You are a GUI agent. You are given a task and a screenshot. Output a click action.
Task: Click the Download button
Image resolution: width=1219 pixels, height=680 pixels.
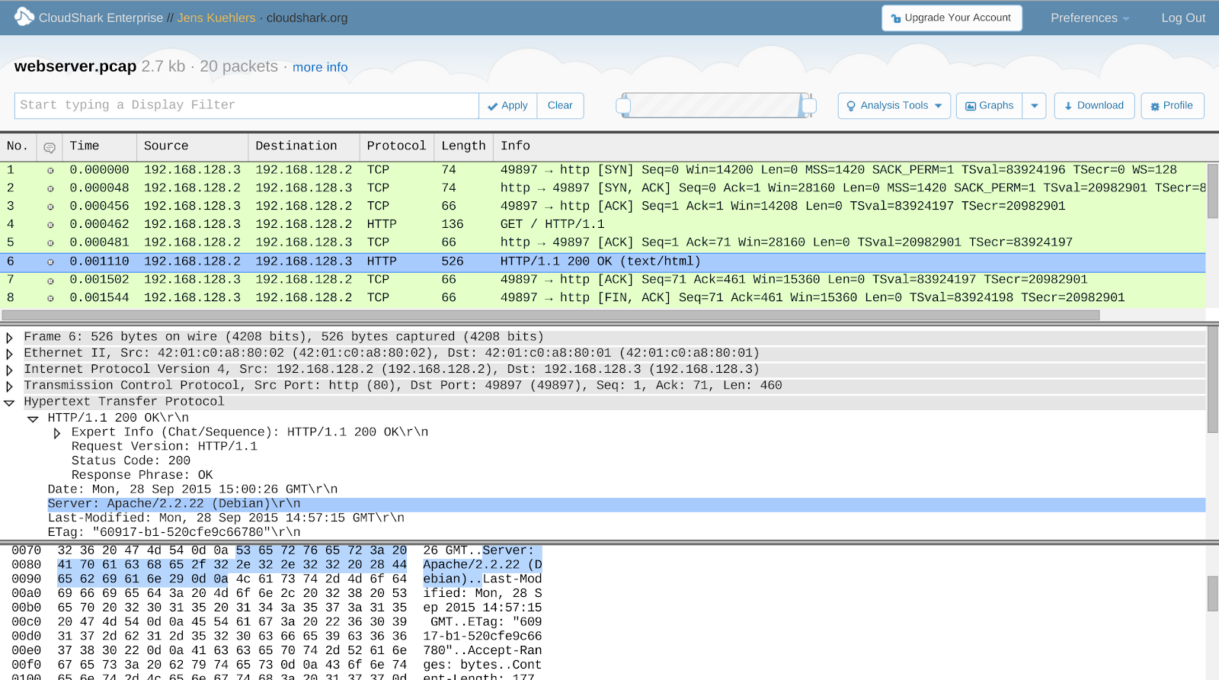click(x=1094, y=106)
